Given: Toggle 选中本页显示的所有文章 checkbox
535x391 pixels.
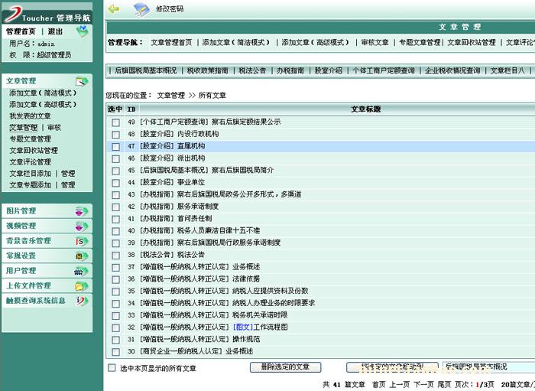Looking at the screenshot, I should pos(112,368).
